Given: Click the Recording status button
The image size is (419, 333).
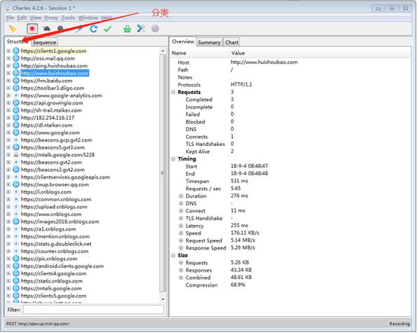Looking at the screenshot, I should pos(399,324).
